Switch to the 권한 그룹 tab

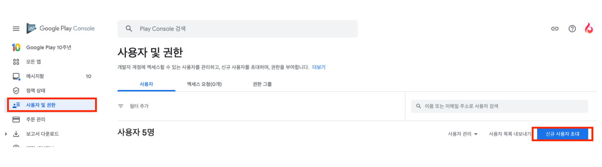tap(262, 84)
